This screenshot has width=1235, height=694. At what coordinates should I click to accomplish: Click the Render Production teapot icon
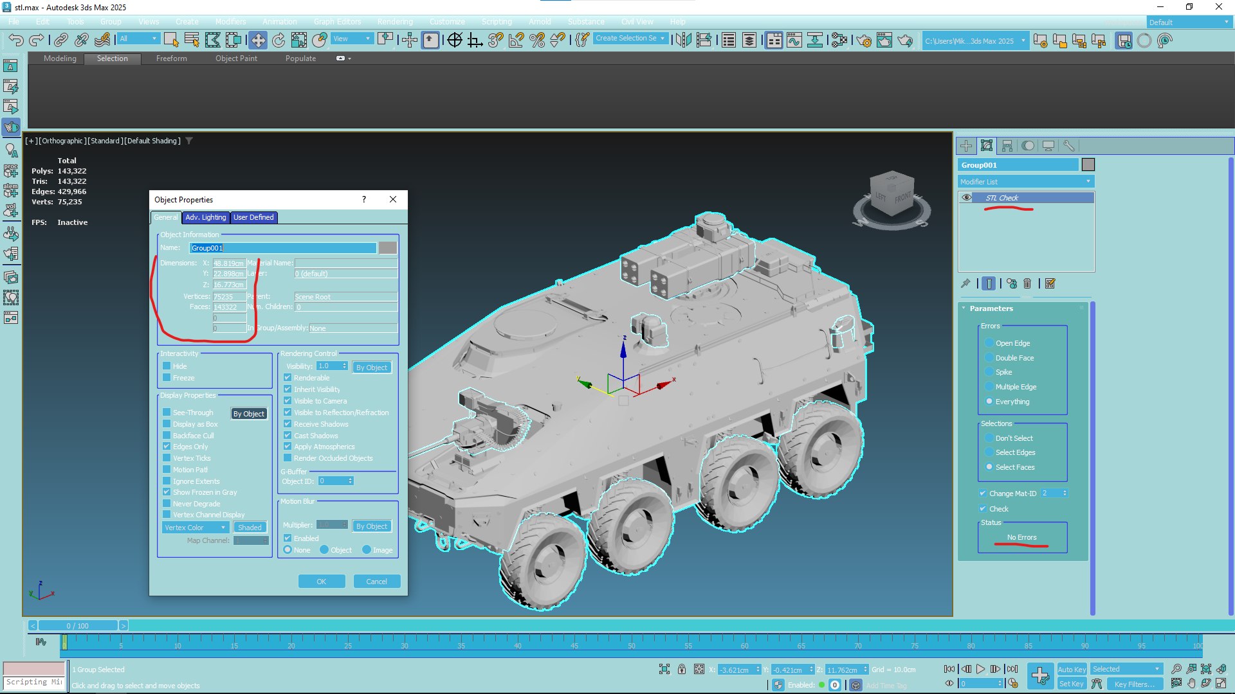905,40
